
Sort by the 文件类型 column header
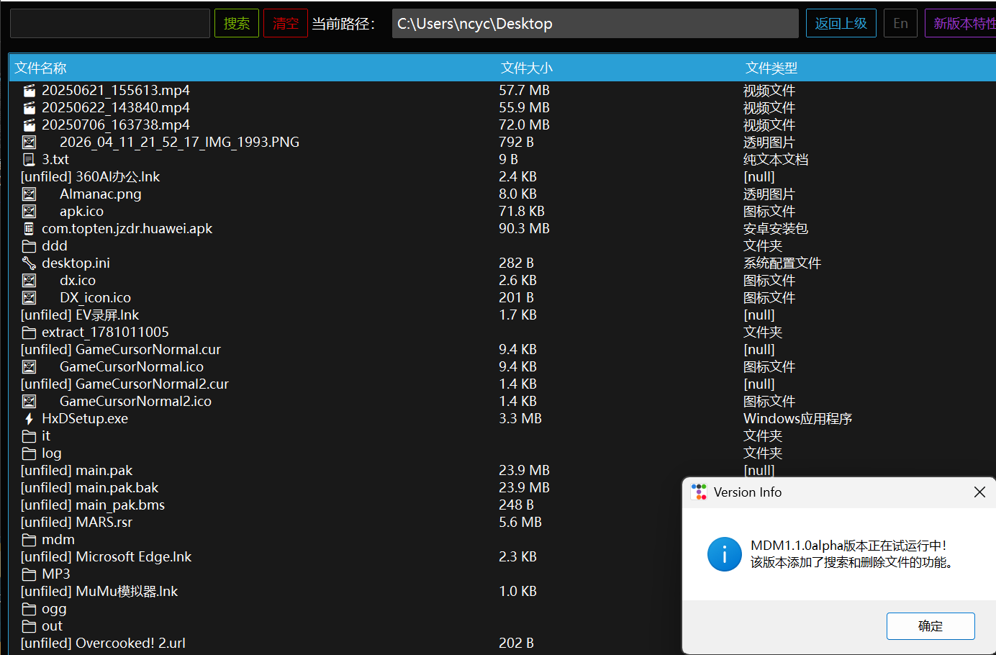(771, 68)
